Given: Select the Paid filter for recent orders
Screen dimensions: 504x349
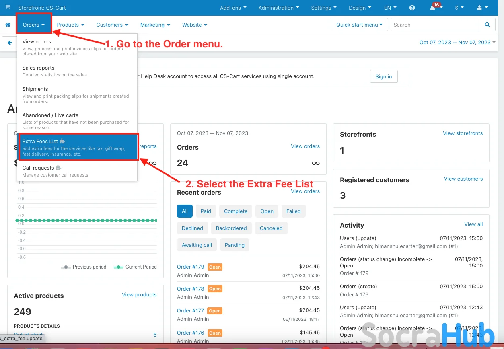Looking at the screenshot, I should (x=206, y=211).
